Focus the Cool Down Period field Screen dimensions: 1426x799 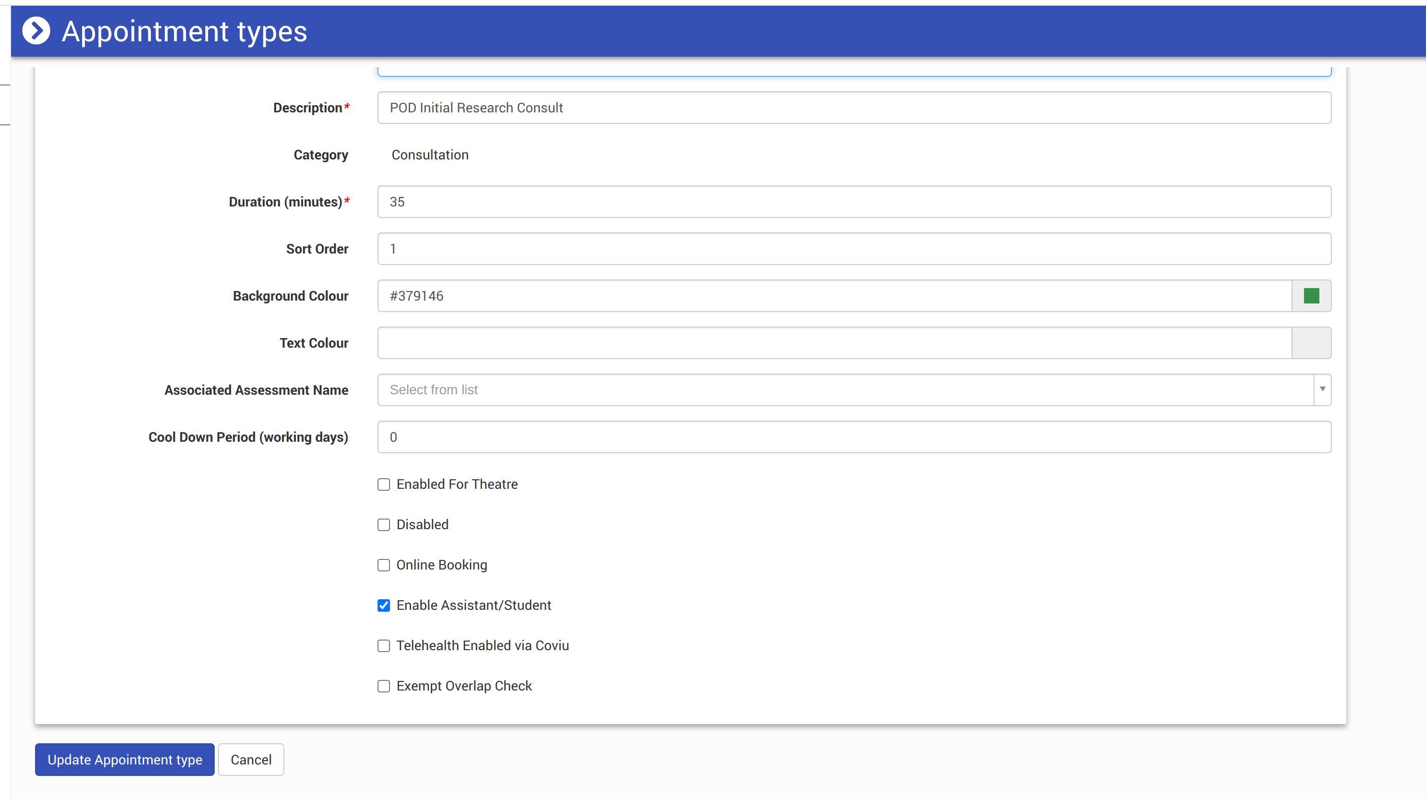(x=853, y=437)
